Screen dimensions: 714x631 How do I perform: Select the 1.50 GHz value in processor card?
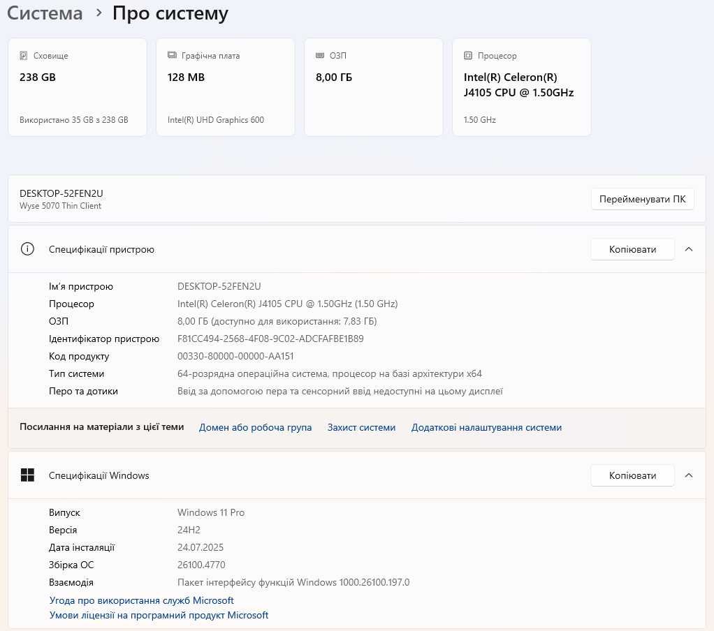click(479, 119)
